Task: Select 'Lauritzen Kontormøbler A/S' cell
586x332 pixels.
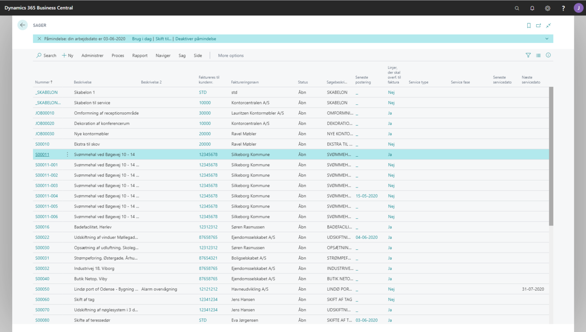Action: 258,113
